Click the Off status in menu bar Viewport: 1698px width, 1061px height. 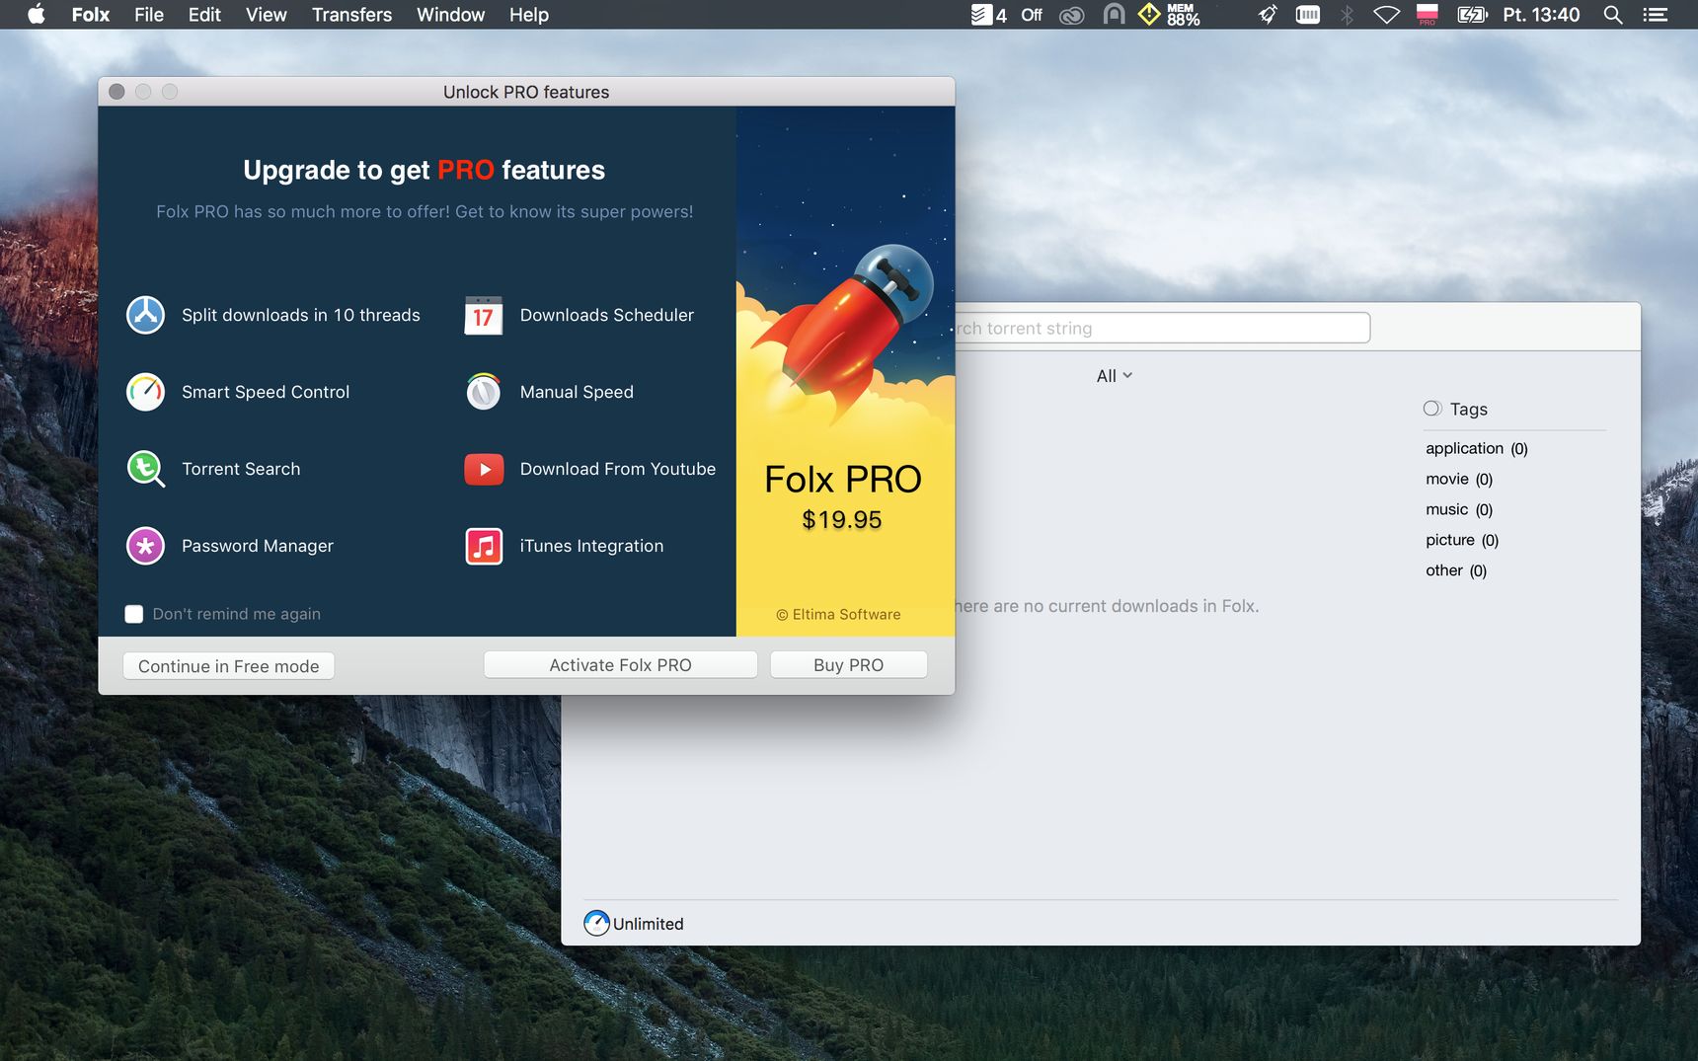1032,15
